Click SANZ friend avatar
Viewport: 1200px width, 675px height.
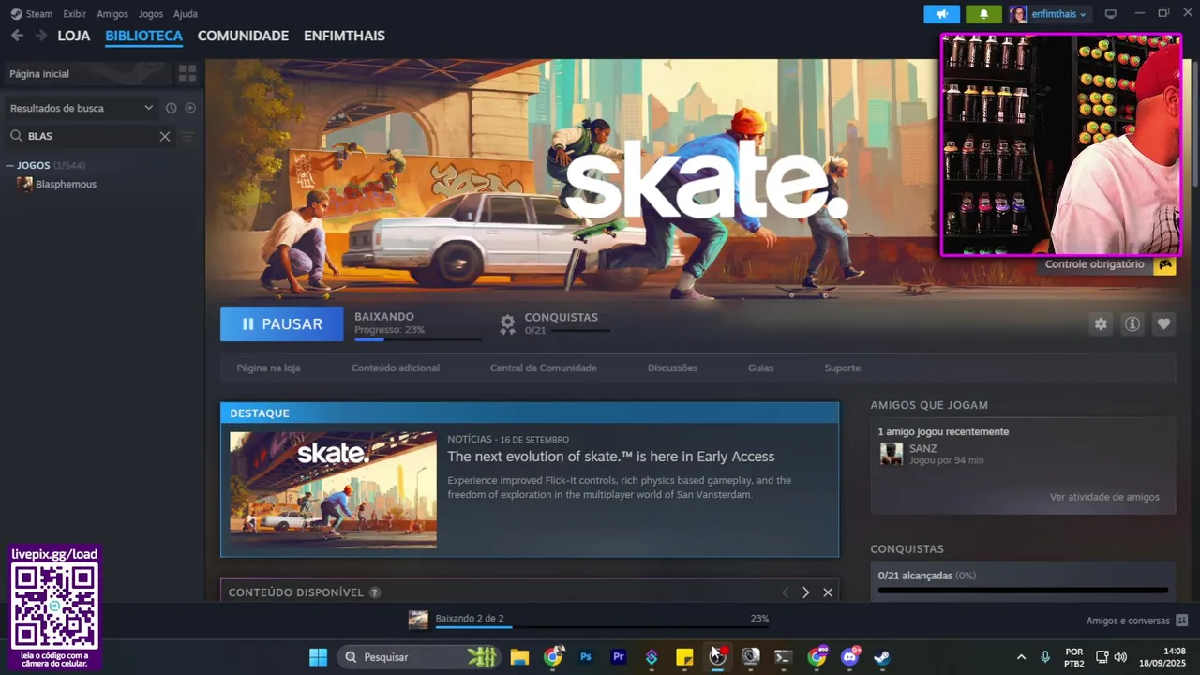point(892,454)
